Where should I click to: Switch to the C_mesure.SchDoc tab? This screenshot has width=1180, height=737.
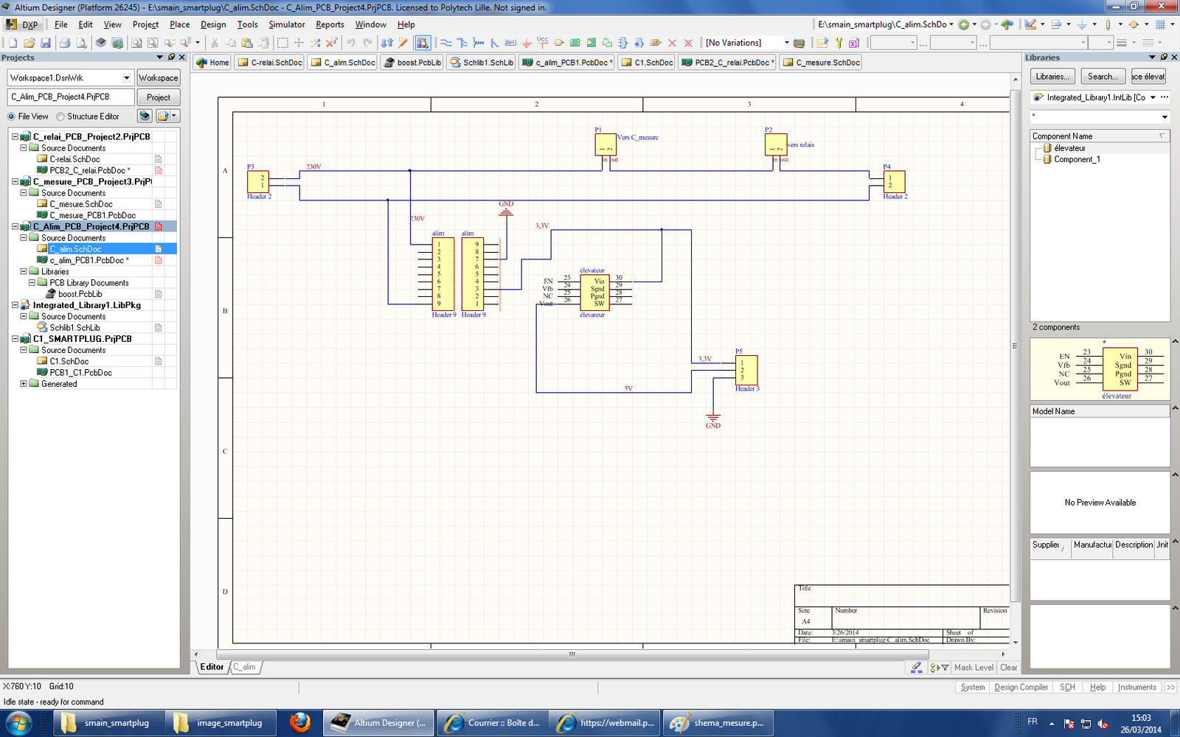[822, 63]
